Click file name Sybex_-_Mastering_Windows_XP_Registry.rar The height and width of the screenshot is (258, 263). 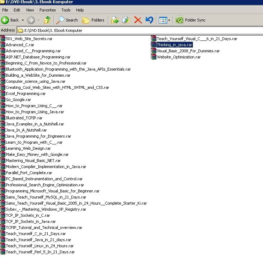point(46,209)
